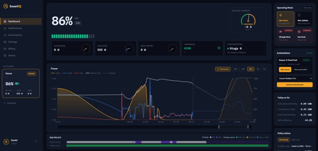318x151 pixels.
Task: Go to the Automations page
Action: (21, 35)
